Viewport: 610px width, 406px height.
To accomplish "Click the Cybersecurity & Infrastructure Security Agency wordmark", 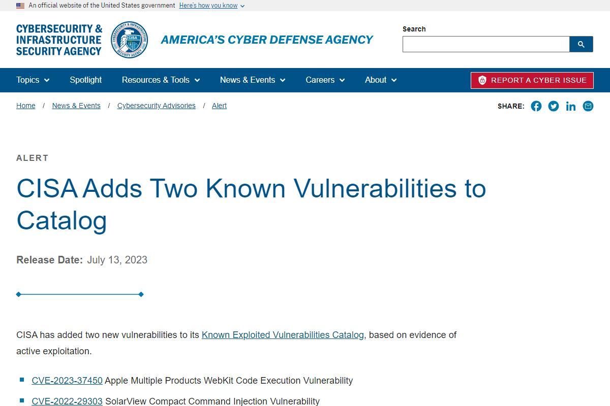I will pyautogui.click(x=59, y=40).
